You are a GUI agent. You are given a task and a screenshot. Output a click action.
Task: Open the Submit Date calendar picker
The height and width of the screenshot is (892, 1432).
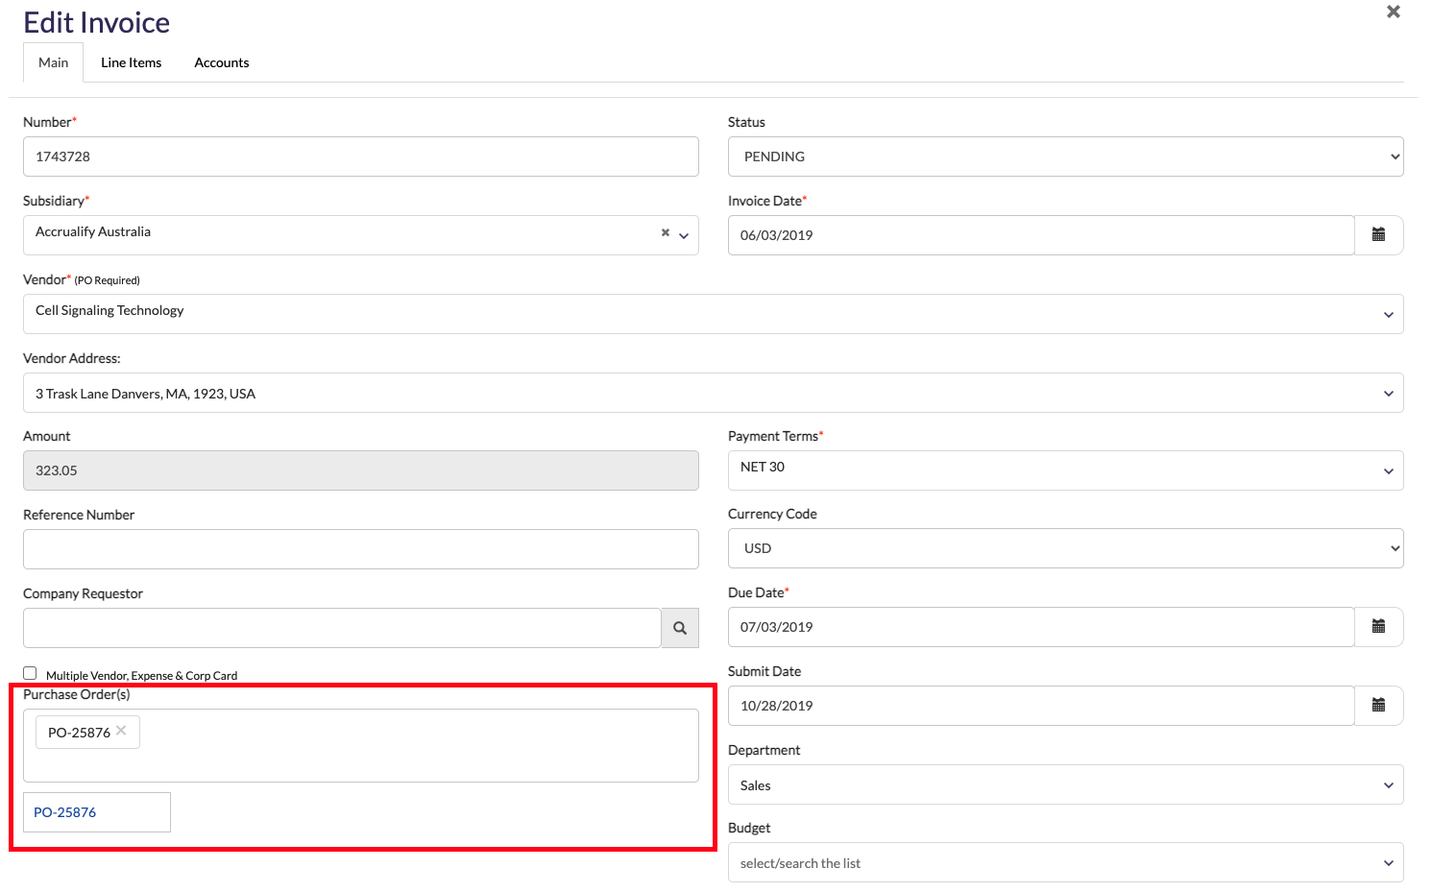tap(1378, 706)
